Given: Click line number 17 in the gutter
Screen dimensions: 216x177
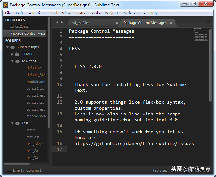Looking at the screenshot, I should [x=60, y=149].
